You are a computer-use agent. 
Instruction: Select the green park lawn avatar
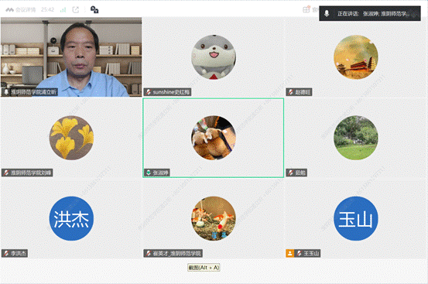356,138
